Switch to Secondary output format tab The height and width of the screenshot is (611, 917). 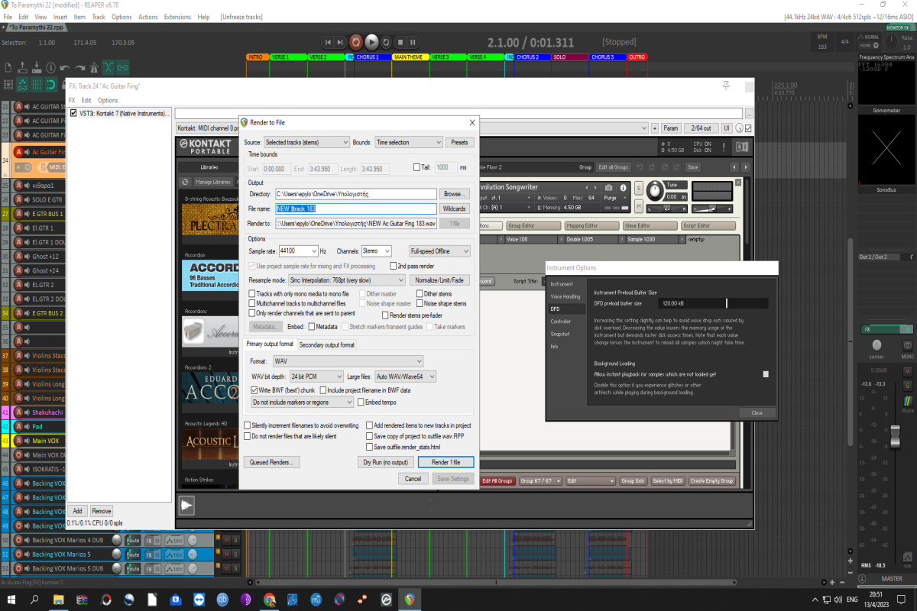(x=327, y=344)
